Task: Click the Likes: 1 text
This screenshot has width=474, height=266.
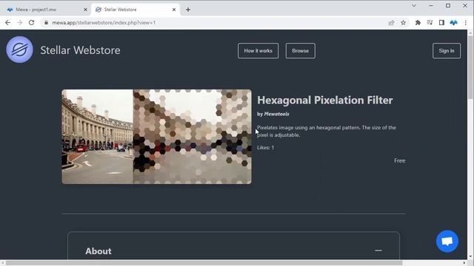Action: 265,148
